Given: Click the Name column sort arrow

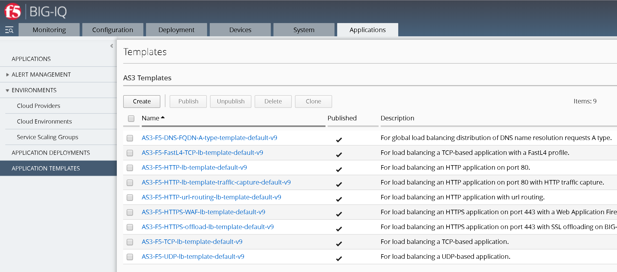Looking at the screenshot, I should pos(163,117).
